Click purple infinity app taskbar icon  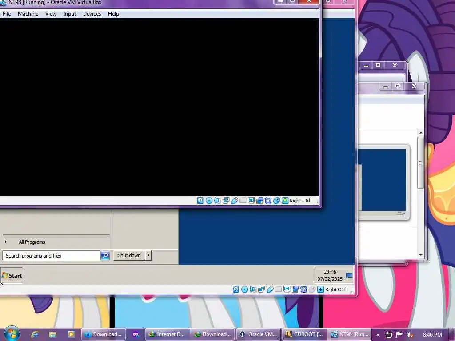(x=136, y=334)
